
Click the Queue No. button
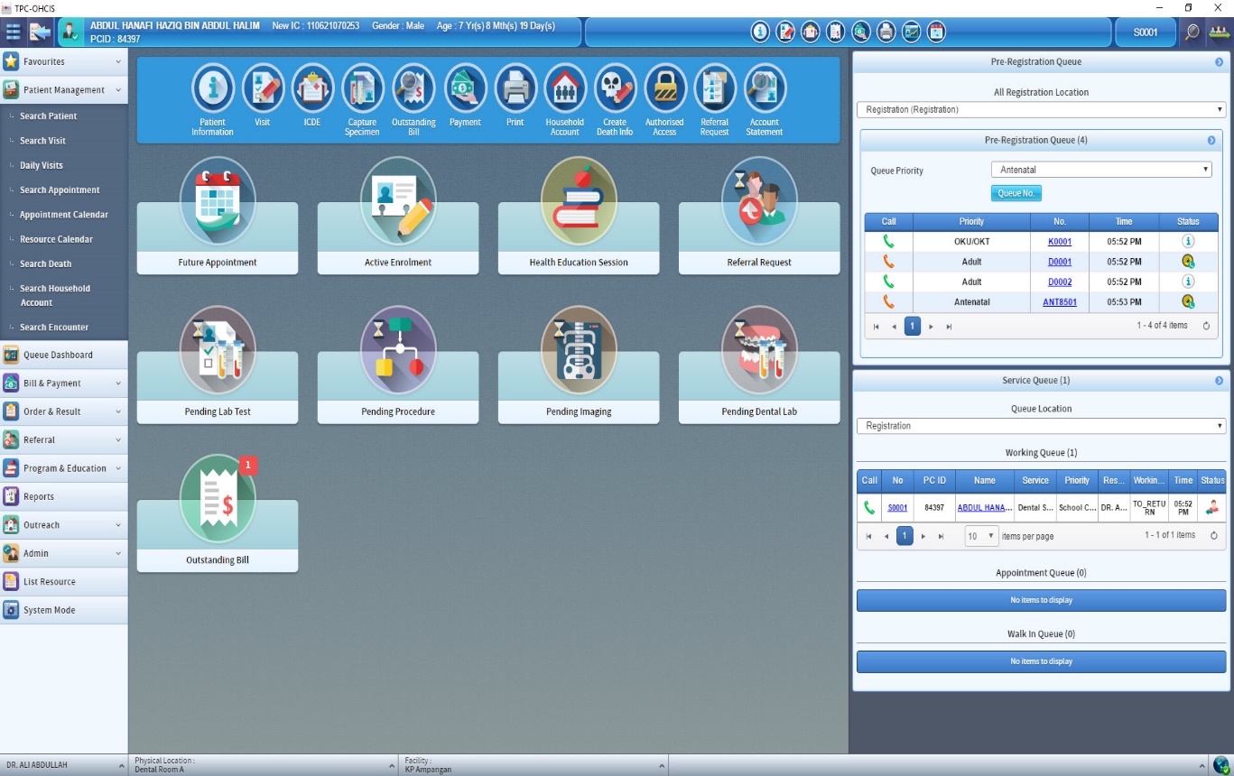click(x=1016, y=193)
